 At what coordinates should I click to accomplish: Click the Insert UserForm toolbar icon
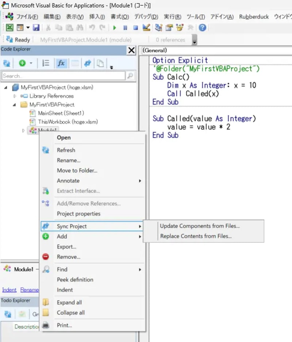(x=20, y=28)
